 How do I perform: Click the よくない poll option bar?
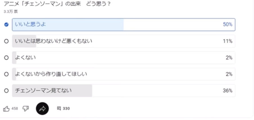pos(124,57)
